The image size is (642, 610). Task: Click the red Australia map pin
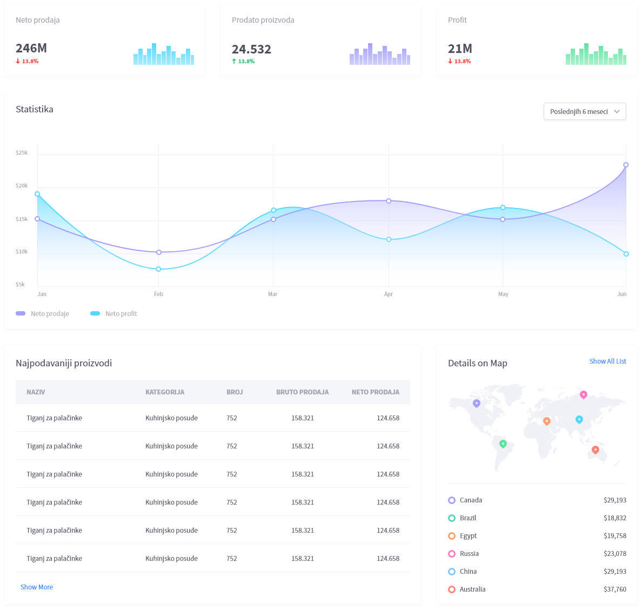(x=595, y=450)
